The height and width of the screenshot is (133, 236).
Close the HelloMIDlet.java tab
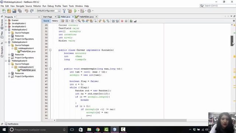click(96, 17)
